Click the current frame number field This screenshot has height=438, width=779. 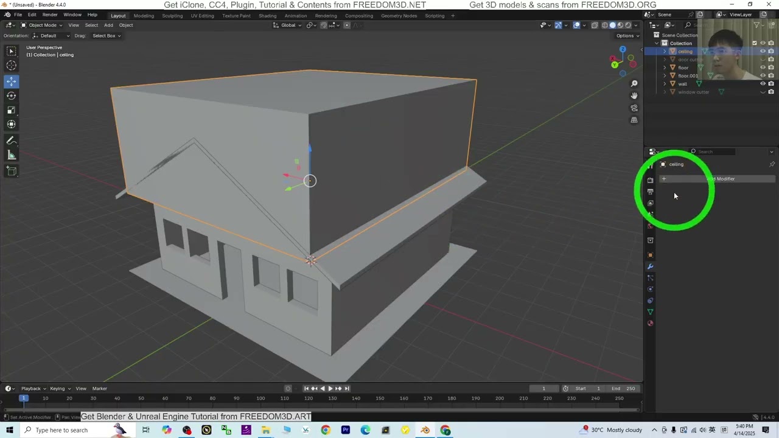point(543,389)
